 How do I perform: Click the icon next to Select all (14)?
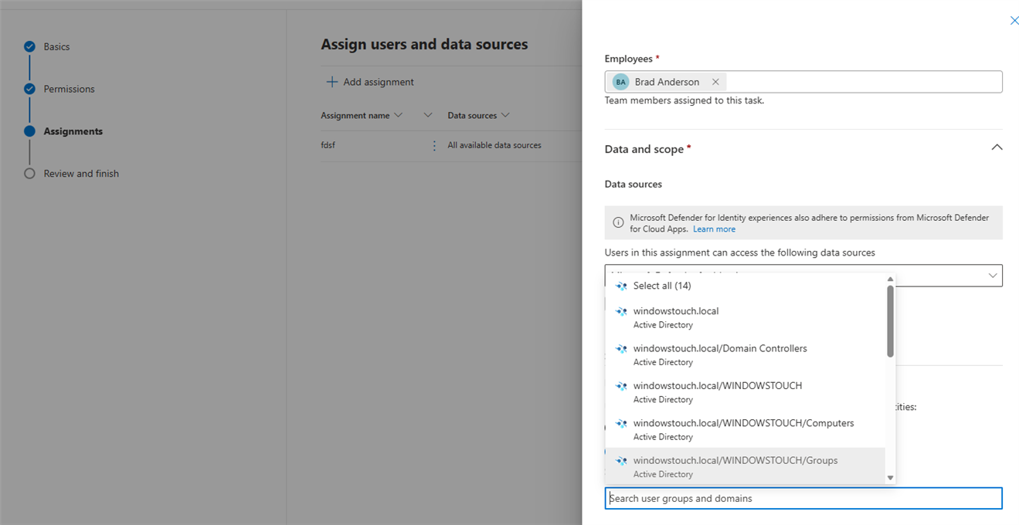click(621, 286)
